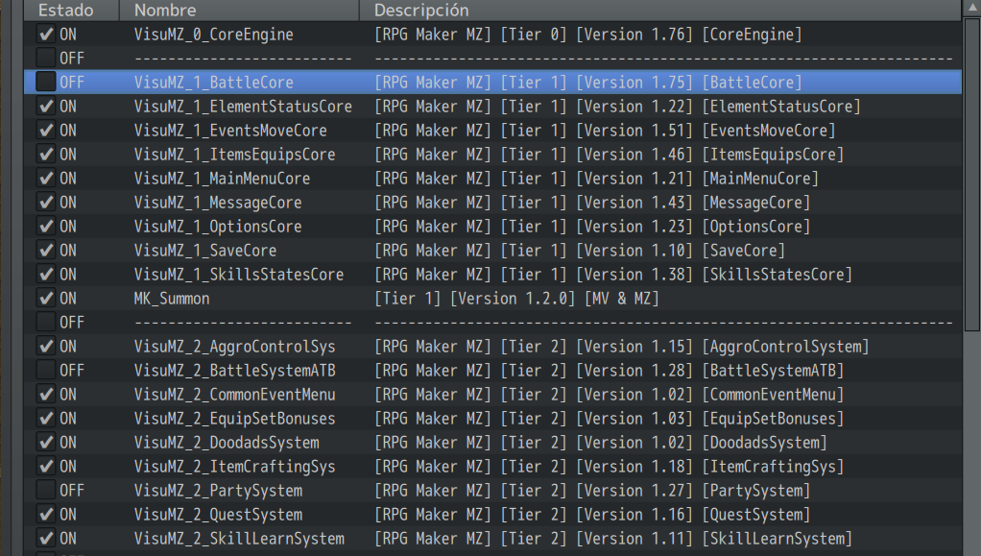Select the VisuMZ_1_OptionsCore name
Viewport: 981px width, 556px height.
(x=218, y=227)
